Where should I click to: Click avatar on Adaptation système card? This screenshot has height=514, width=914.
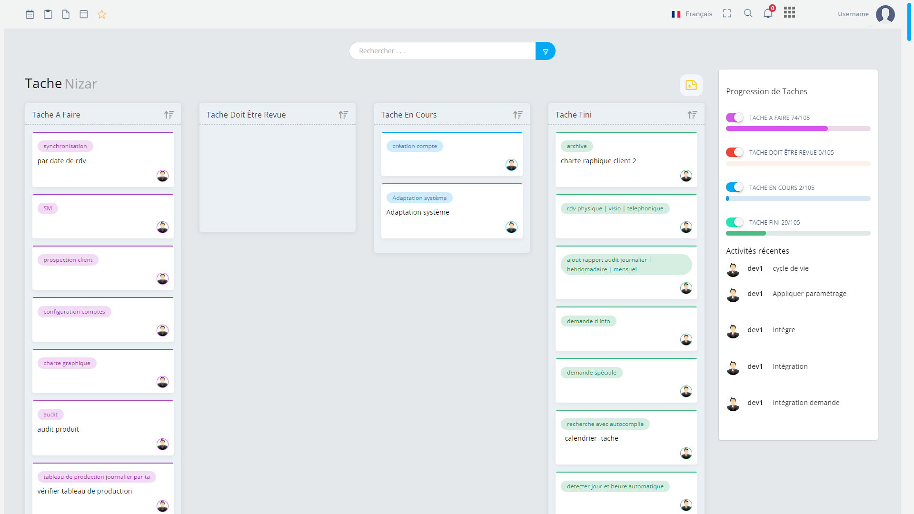point(511,227)
